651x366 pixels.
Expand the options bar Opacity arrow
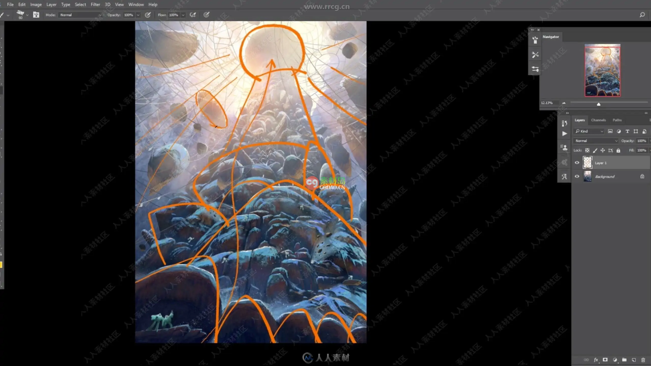pyautogui.click(x=138, y=15)
